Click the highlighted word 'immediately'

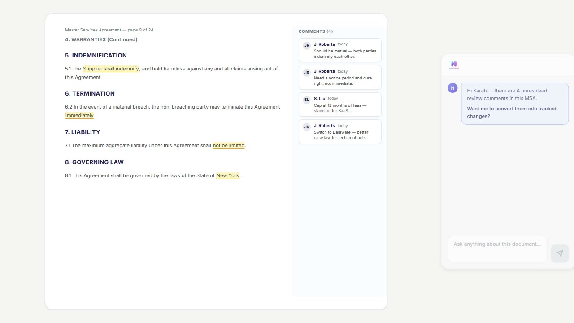(x=79, y=116)
